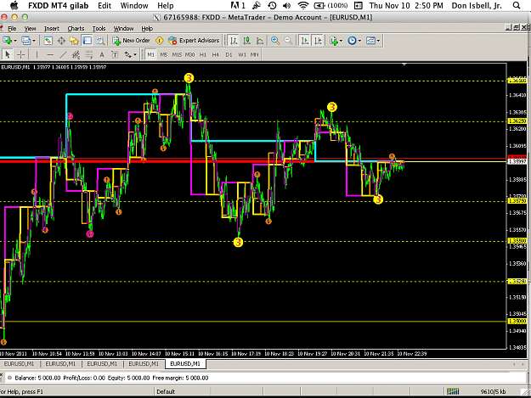This screenshot has width=531, height=398.
Task: Open MetaEditor yellow diamond icon
Action: pos(159,41)
